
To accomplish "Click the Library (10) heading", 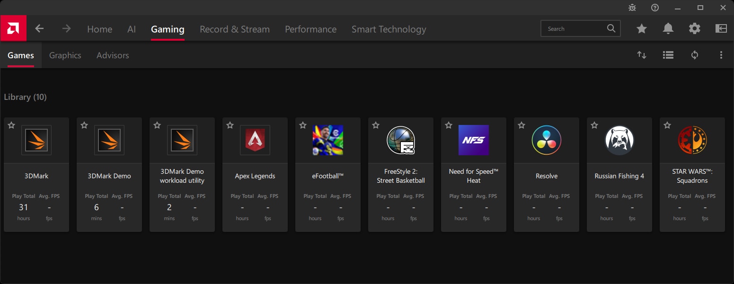I will pyautogui.click(x=25, y=97).
